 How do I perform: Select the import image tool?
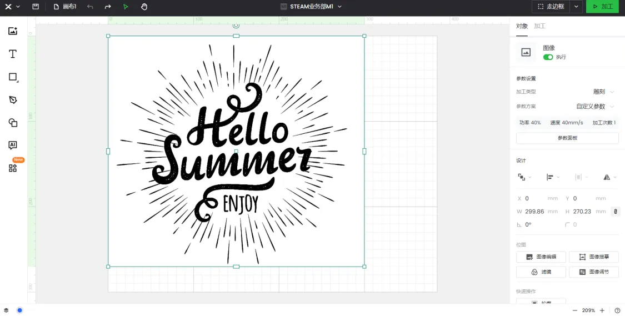[x=13, y=31]
